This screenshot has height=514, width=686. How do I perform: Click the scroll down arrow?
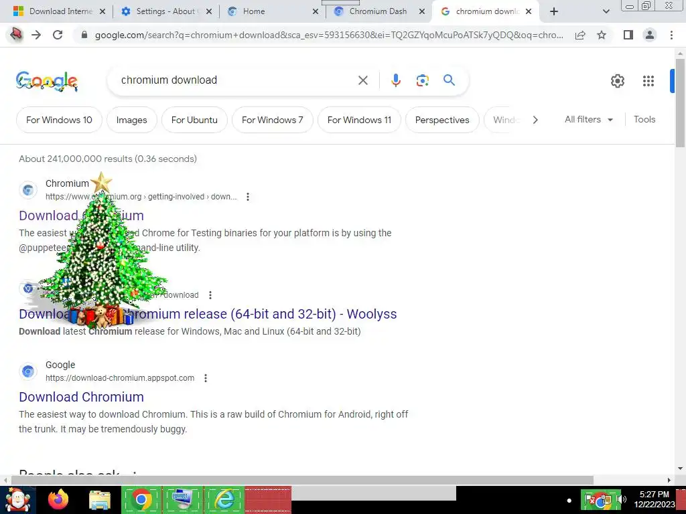pyautogui.click(x=681, y=468)
